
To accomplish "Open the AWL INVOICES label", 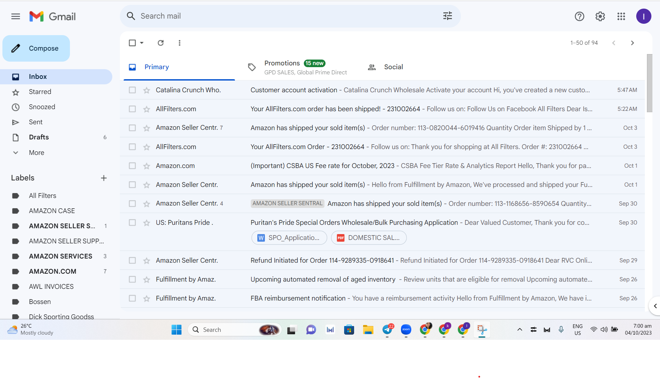I will [51, 287].
